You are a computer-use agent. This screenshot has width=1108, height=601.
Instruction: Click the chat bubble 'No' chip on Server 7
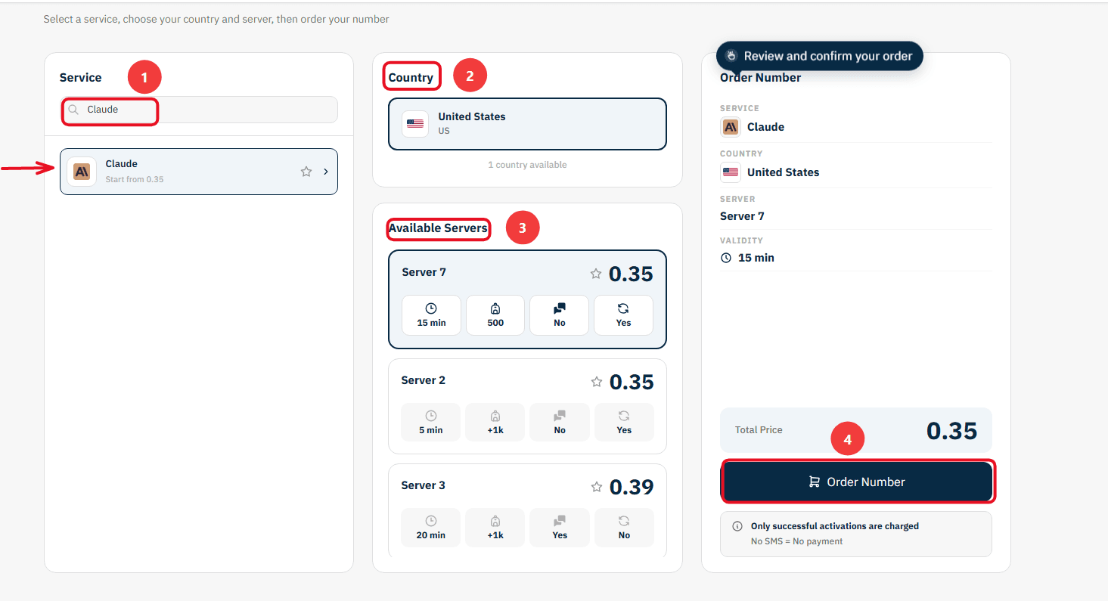pyautogui.click(x=560, y=315)
